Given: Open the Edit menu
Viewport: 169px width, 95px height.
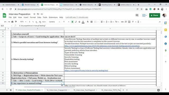Looking at the screenshot, I should (15, 17).
